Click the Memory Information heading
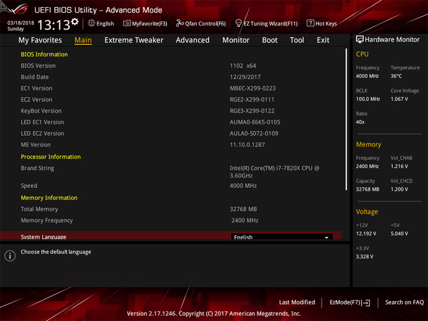Image resolution: width=428 pixels, height=321 pixels. 49,197
